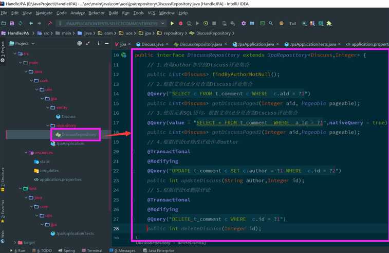The width and height of the screenshot is (389, 253).
Task: Collapse the entity folder chevron
Action: coord(47,107)
